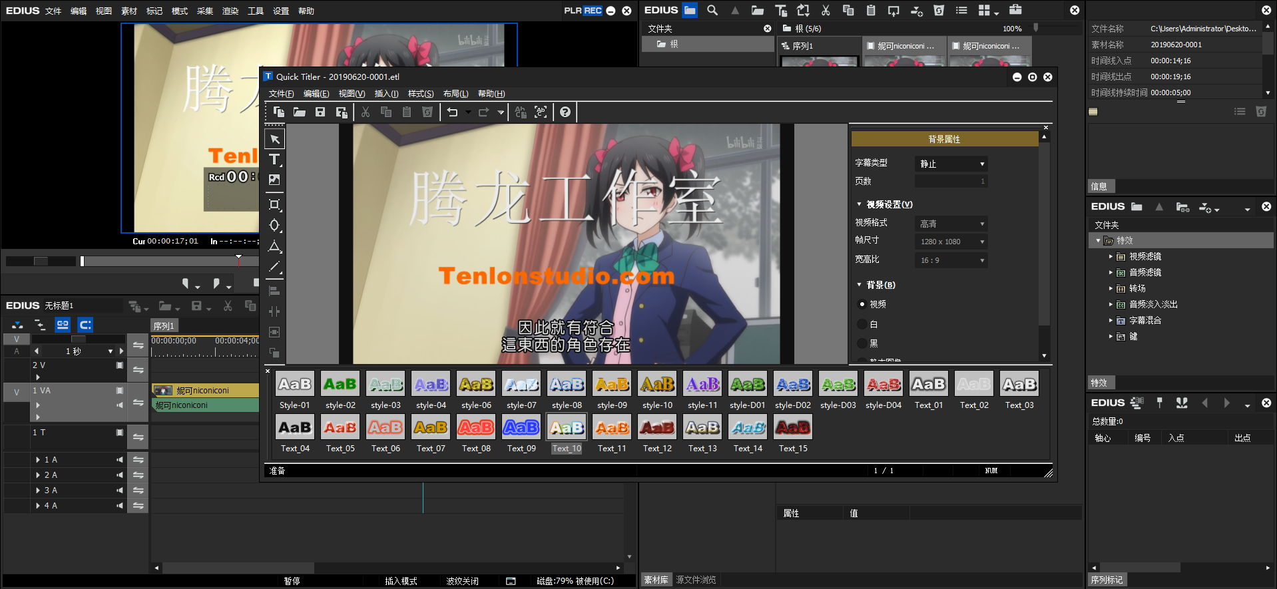Viewport: 1277px width, 589px height.
Task: Open 文件 menu in Quick Titler
Action: point(281,94)
